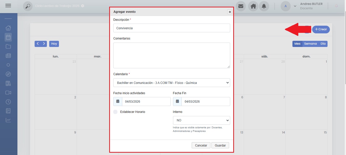The width and height of the screenshot is (346, 155).
Task: Click the sáb. column header
Action: tap(264, 56)
